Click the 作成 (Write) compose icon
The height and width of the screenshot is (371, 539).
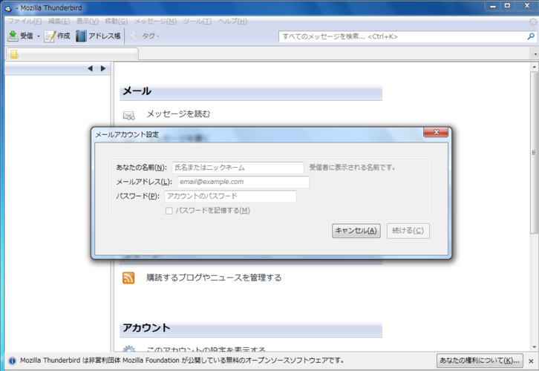click(50, 36)
